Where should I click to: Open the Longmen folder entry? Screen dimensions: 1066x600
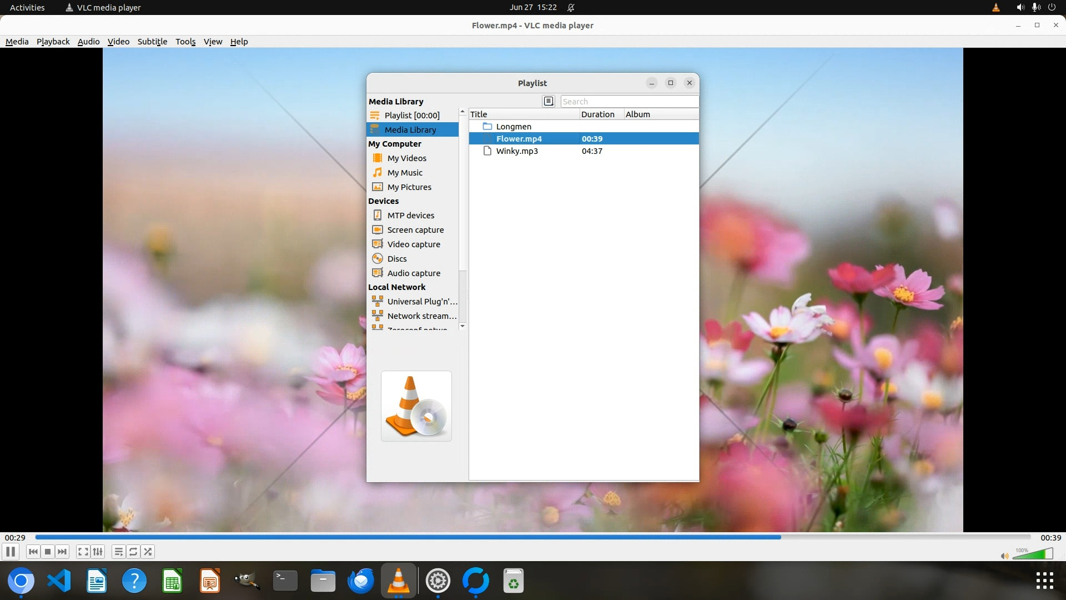(x=513, y=127)
